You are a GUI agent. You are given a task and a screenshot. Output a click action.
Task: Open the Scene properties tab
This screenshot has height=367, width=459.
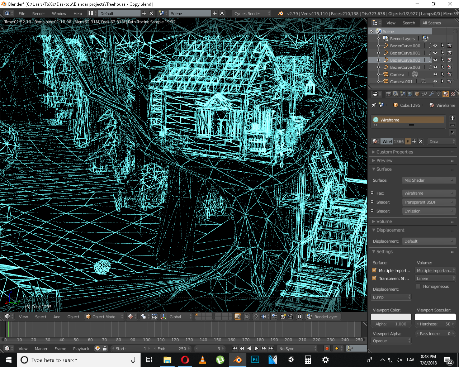[402, 94]
